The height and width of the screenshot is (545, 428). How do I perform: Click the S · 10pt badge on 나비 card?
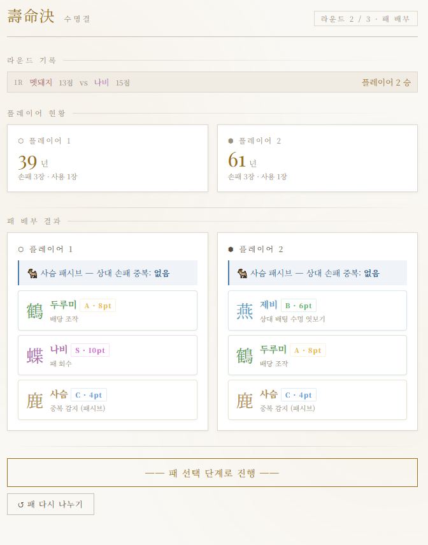tap(90, 350)
